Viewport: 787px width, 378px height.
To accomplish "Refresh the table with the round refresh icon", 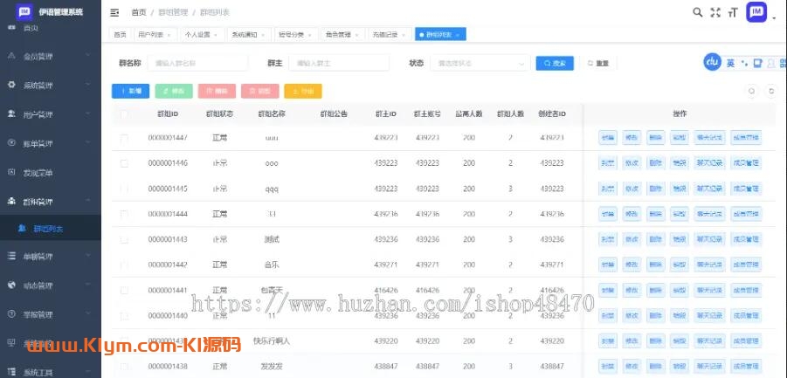I will pos(771,92).
